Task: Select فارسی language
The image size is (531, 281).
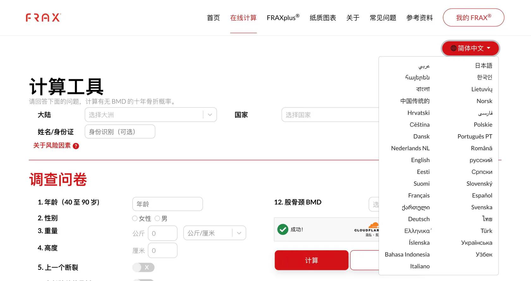Action: click(485, 113)
